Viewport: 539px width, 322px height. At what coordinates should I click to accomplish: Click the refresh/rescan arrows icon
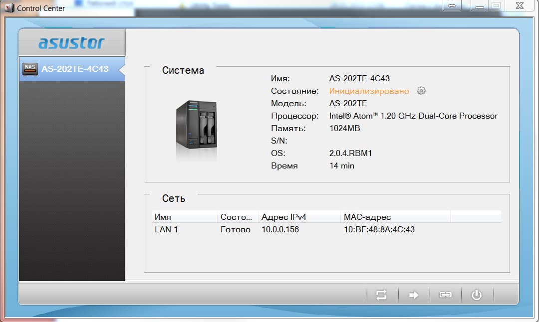click(x=381, y=295)
